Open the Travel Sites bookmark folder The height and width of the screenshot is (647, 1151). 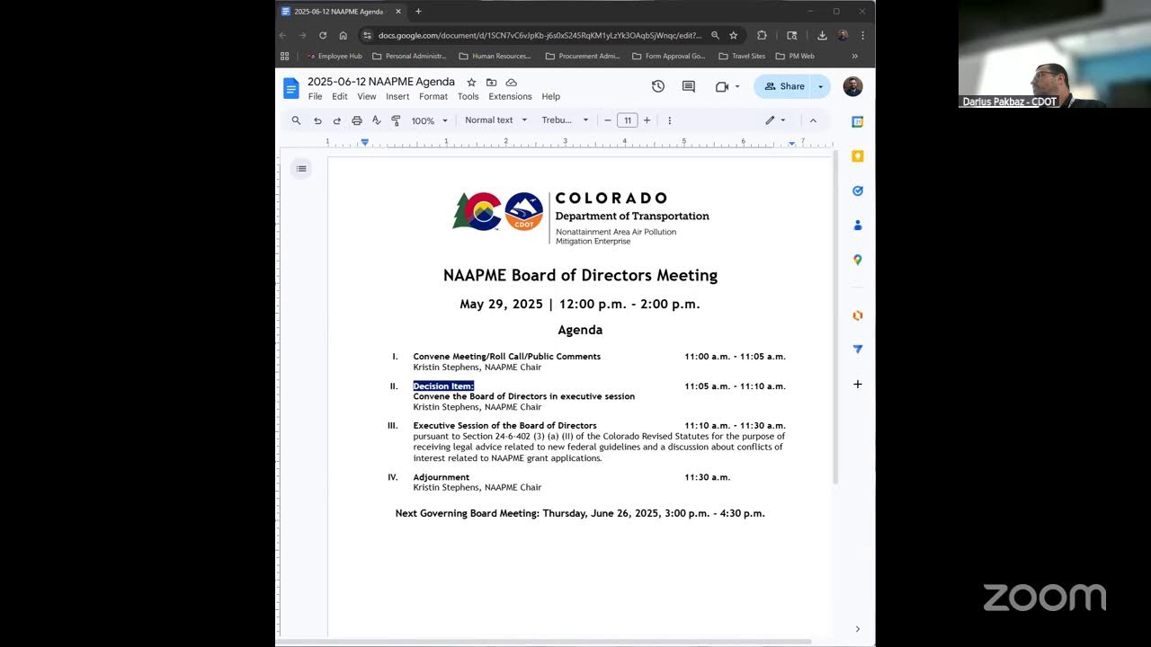742,56
